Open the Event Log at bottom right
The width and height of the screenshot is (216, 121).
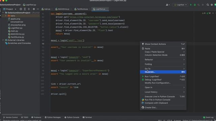(208, 117)
